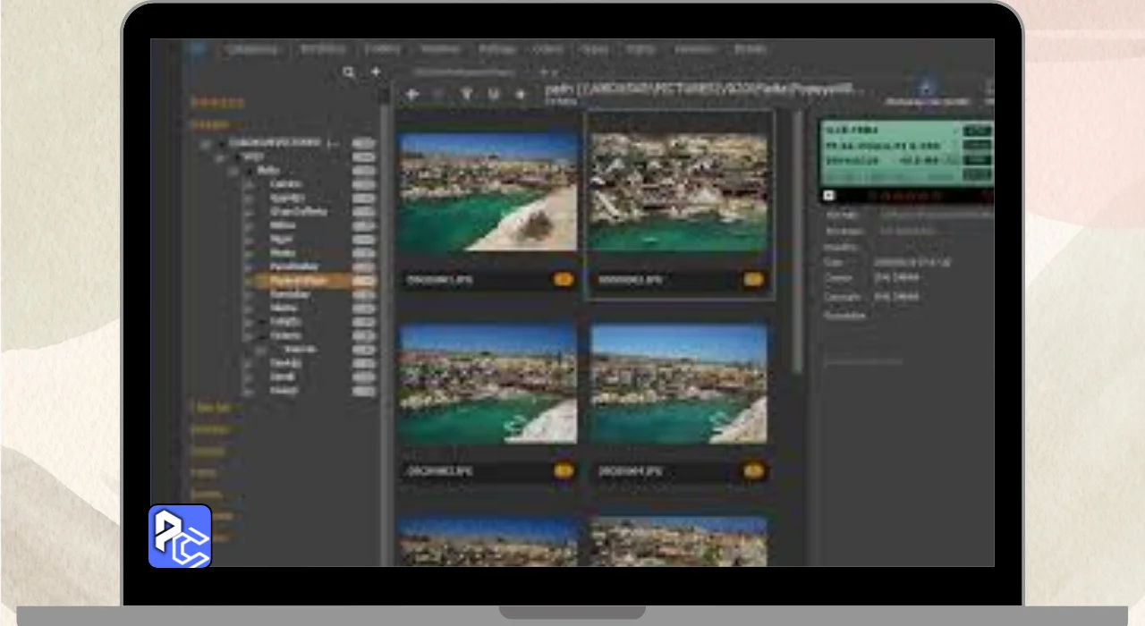1145x626 pixels.
Task: Open the first menu next to the app logo
Action: coord(251,50)
